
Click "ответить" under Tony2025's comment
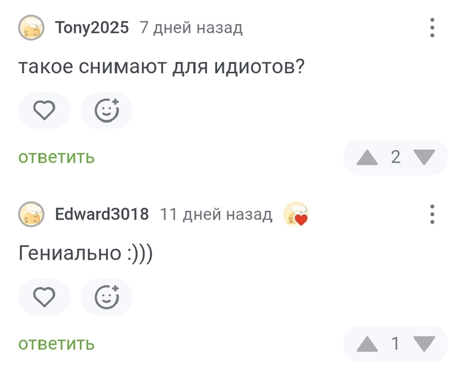(57, 157)
